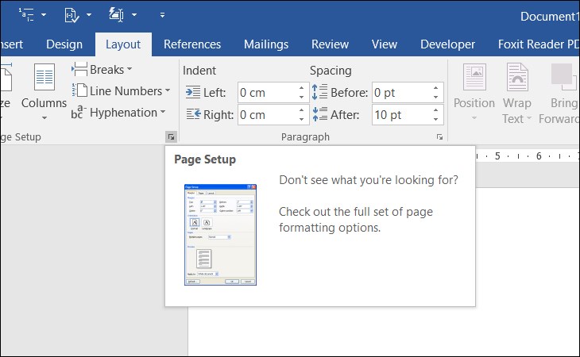The height and width of the screenshot is (357, 580).
Task: Open Customize Quick Access Toolbar menu
Action: pyautogui.click(x=162, y=15)
